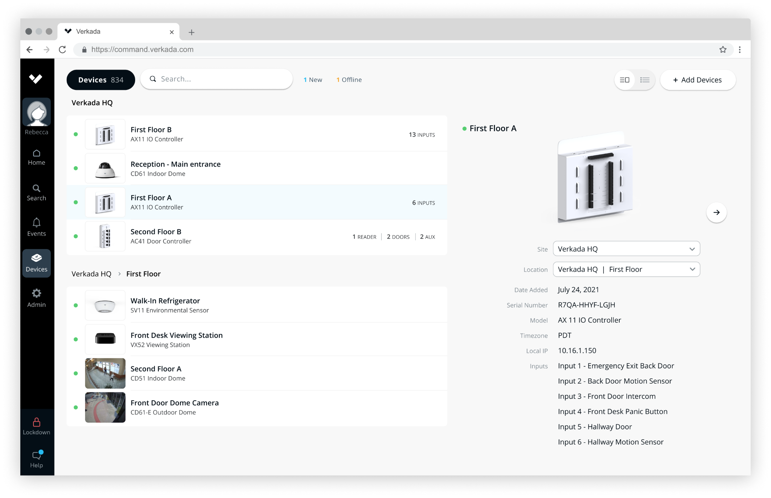Click the Devices 834 tab
Image resolution: width=771 pixels, height=498 pixels.
pyautogui.click(x=101, y=80)
